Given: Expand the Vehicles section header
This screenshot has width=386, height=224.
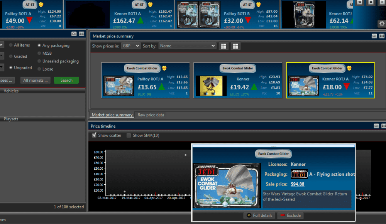Looking at the screenshot, I should click(x=42, y=91).
